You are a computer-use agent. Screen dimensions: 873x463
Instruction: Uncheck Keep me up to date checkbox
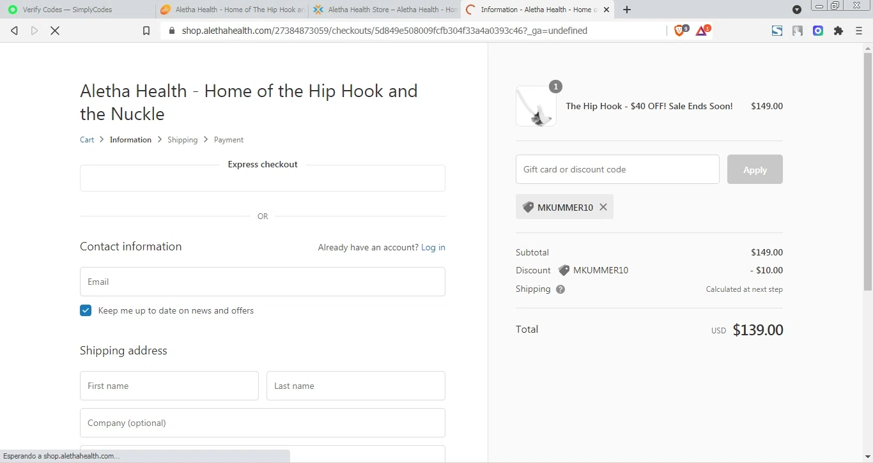click(86, 310)
